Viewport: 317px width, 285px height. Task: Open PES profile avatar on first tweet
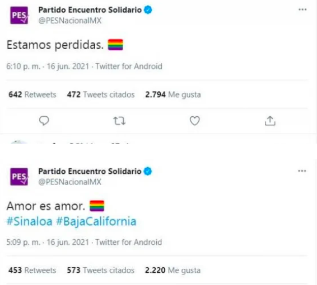(20, 15)
